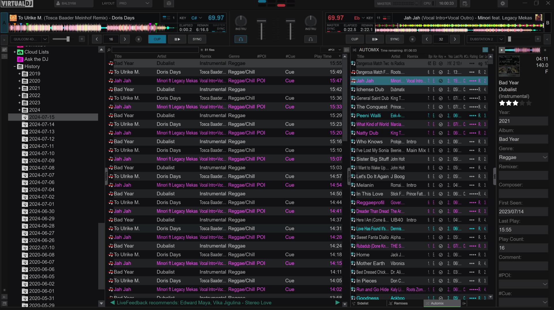Click the 3D box icon near layout
The image size is (554, 310).
pyautogui.click(x=169, y=3)
